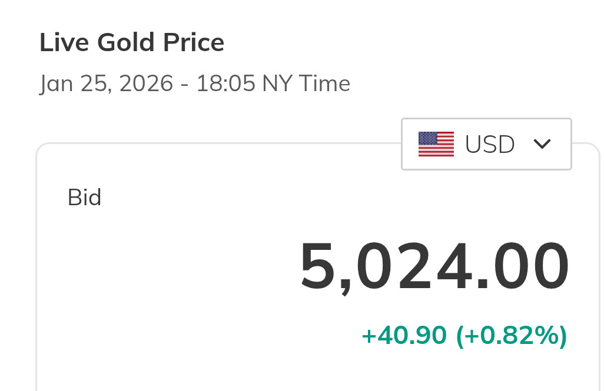The image size is (604, 391).
Task: Click the USD currency label
Action: (490, 144)
